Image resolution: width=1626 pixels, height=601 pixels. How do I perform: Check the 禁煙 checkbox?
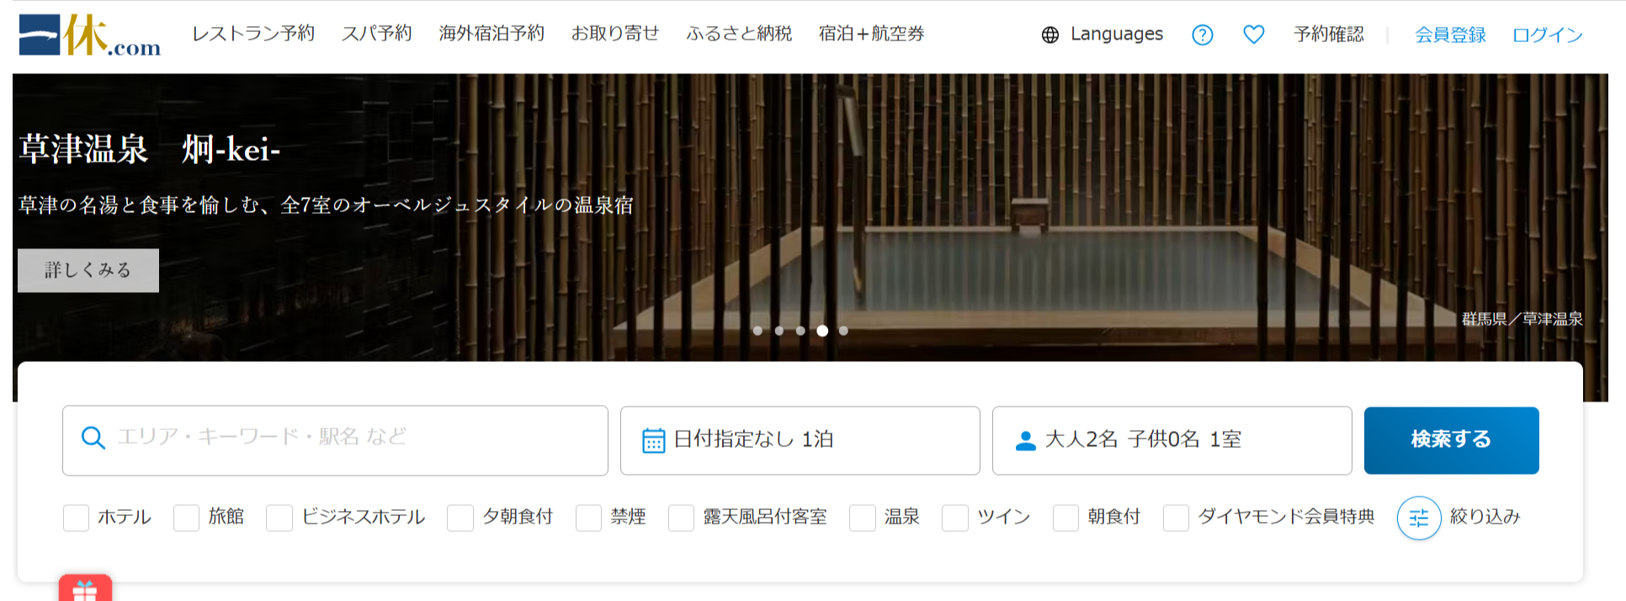pyautogui.click(x=589, y=518)
